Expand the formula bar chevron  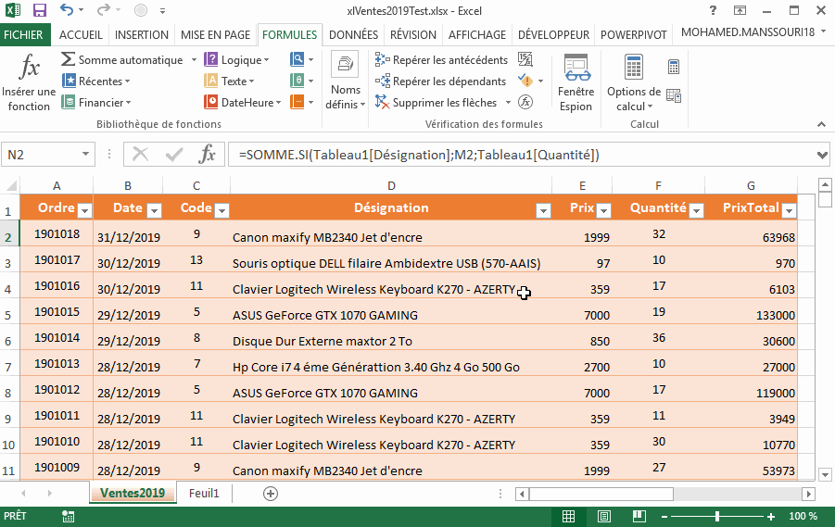[822, 155]
